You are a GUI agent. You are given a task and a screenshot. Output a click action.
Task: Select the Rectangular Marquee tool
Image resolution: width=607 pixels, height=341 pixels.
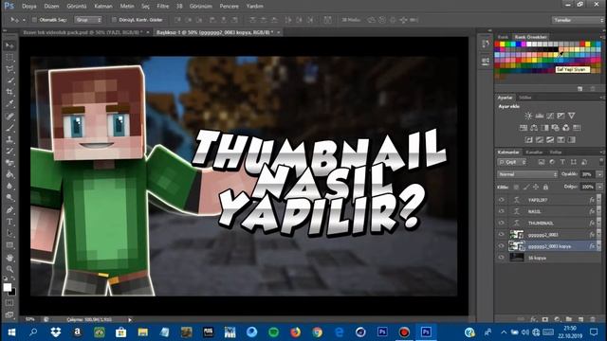(x=9, y=58)
